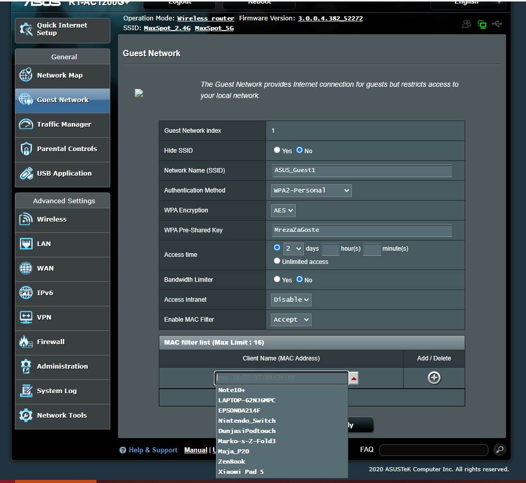Open the Administration menu item
526x483 pixels.
(62, 367)
